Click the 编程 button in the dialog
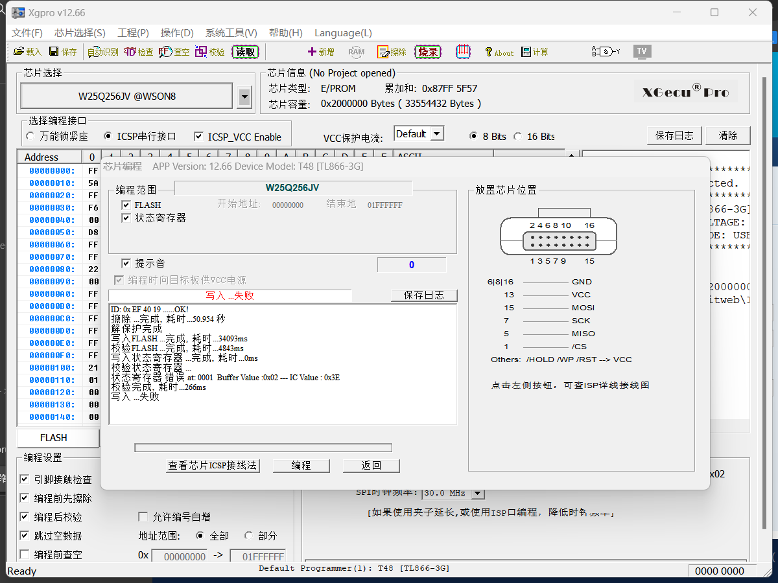The width and height of the screenshot is (778, 583). [x=301, y=466]
